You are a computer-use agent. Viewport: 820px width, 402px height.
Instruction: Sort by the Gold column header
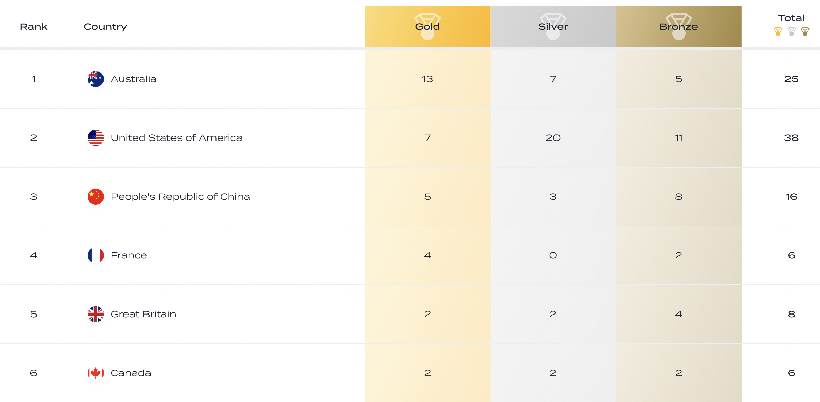click(x=428, y=27)
